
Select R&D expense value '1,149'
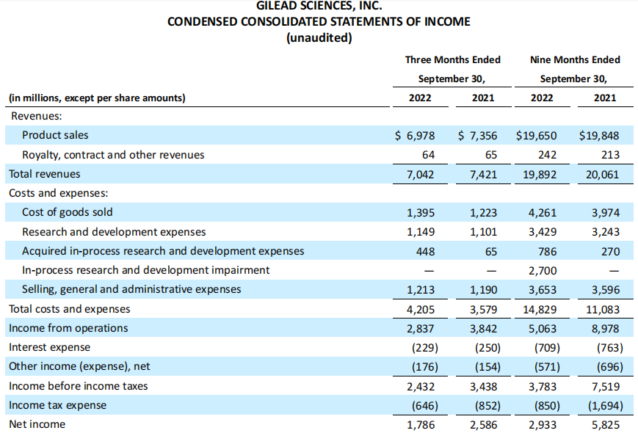click(x=421, y=232)
